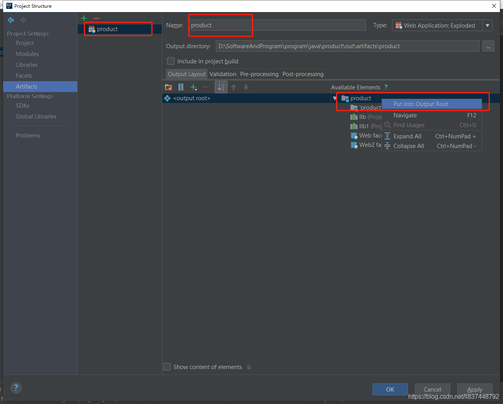Click the create archive icon in the layout toolbar
This screenshot has height=404, width=503.
point(181,87)
